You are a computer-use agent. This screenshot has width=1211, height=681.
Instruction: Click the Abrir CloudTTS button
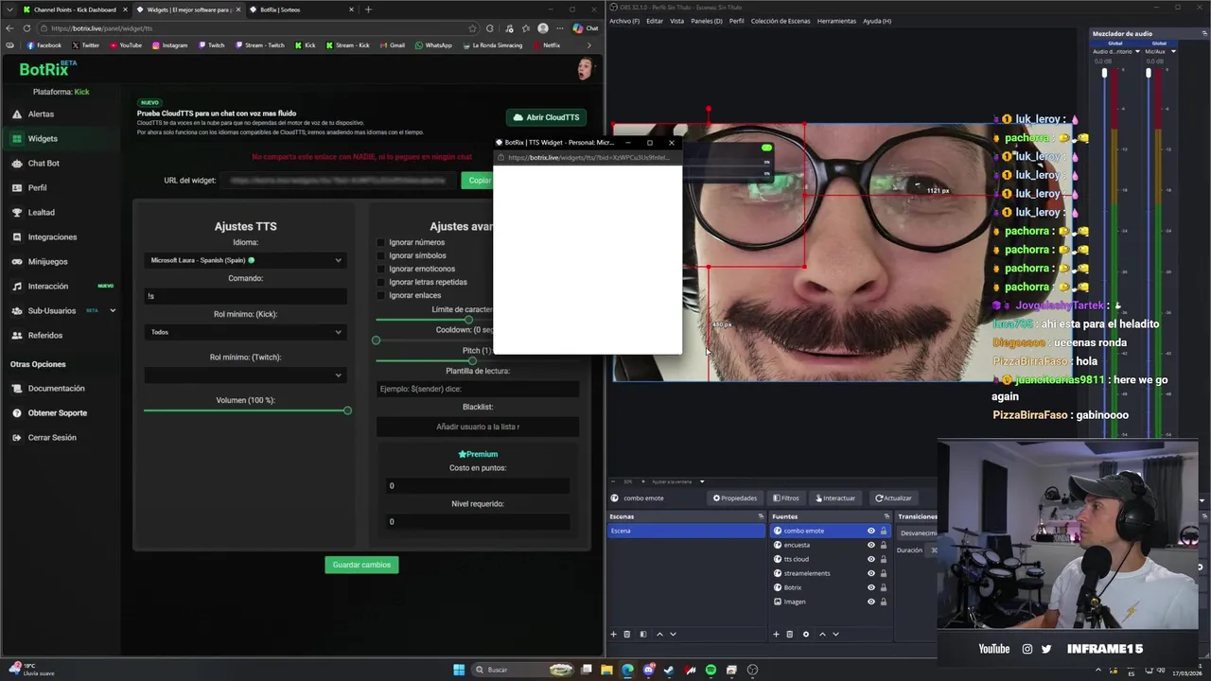point(547,117)
